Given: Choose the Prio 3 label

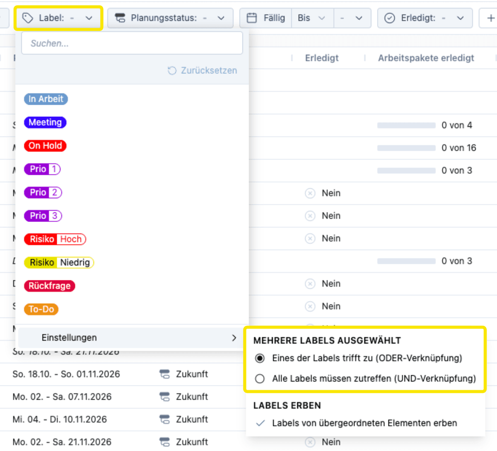Looking at the screenshot, I should pos(43,216).
